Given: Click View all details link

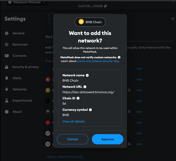Looking at the screenshot, I should [x=73, y=121].
